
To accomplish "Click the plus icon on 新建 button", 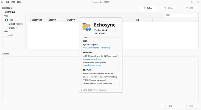I will coord(144,8).
